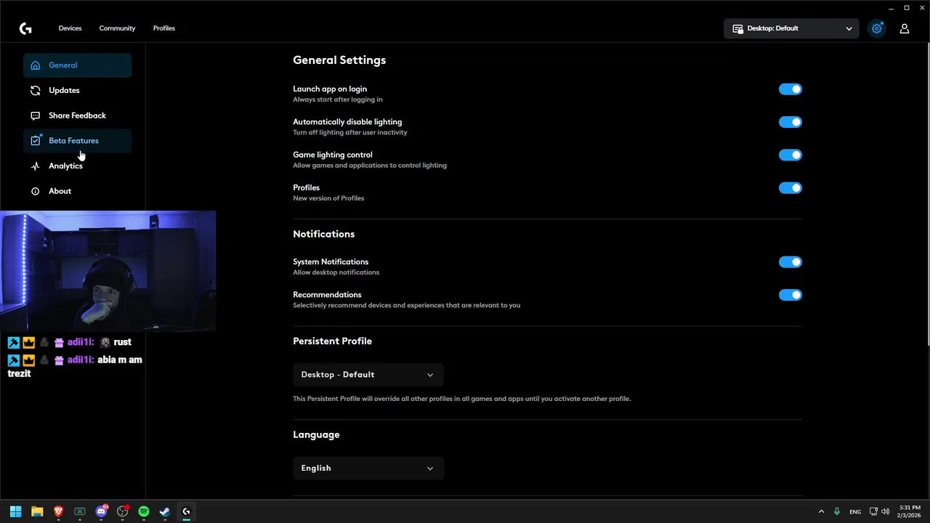
Task: Open Spotify from the taskbar
Action: point(144,511)
